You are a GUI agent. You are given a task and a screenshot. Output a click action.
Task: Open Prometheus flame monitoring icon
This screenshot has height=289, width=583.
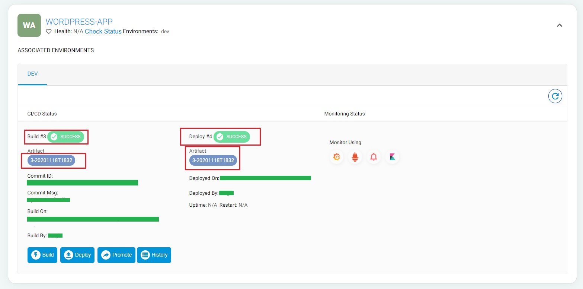[355, 157]
